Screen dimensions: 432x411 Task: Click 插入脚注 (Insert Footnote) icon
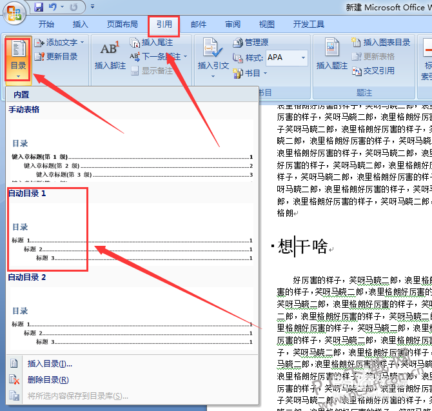pyautogui.click(x=110, y=55)
